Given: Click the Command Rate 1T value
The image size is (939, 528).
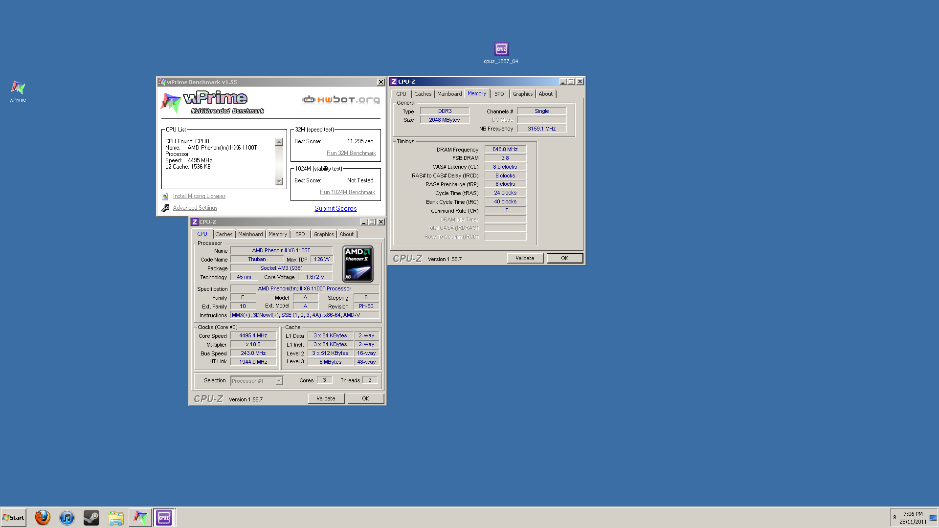Looking at the screenshot, I should 505,210.
